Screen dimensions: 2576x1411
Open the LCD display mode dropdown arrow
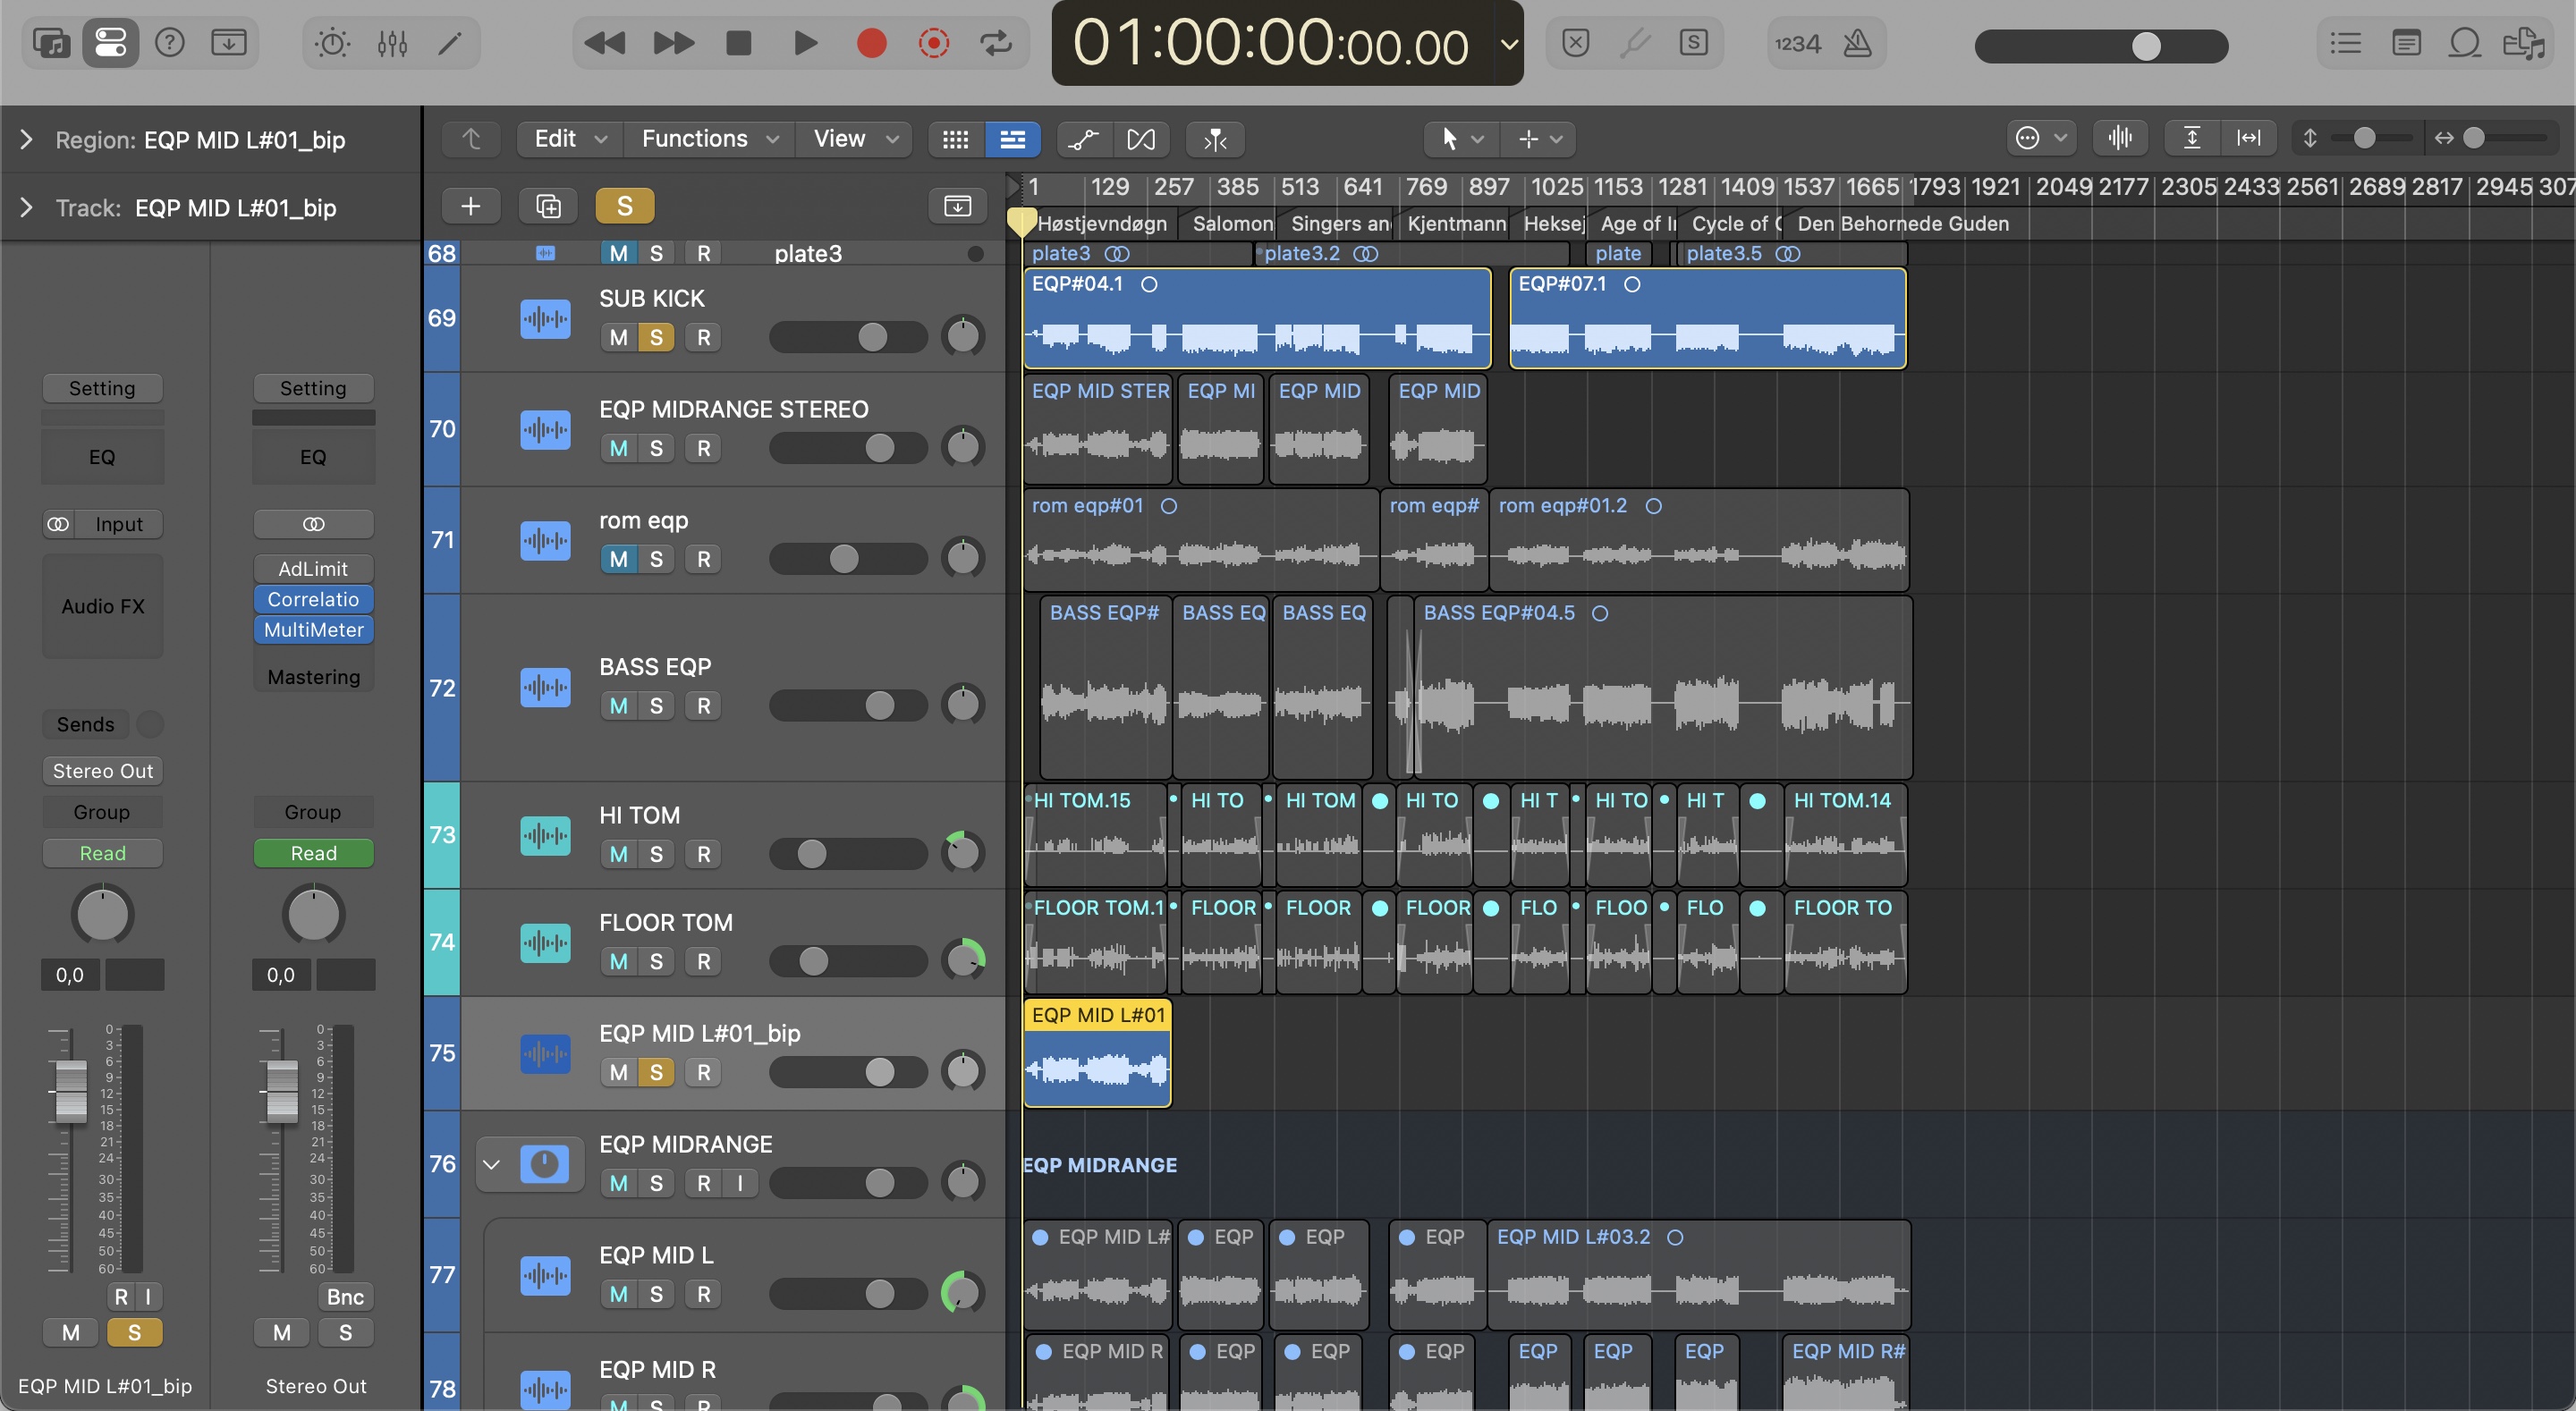tap(1509, 44)
